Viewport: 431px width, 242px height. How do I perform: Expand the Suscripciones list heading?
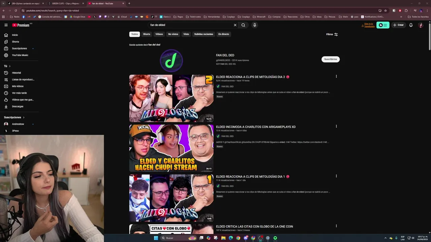pyautogui.click(x=14, y=117)
